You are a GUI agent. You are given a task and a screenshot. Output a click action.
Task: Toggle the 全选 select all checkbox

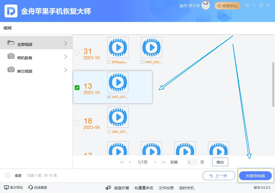[8, 175]
